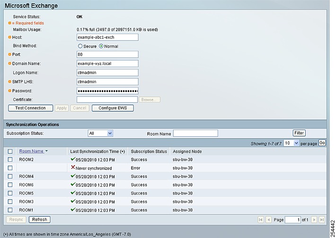Click ROOM2 assigned node sbu-bw-30
This screenshot has width=336, height=238.
pos(183,159)
